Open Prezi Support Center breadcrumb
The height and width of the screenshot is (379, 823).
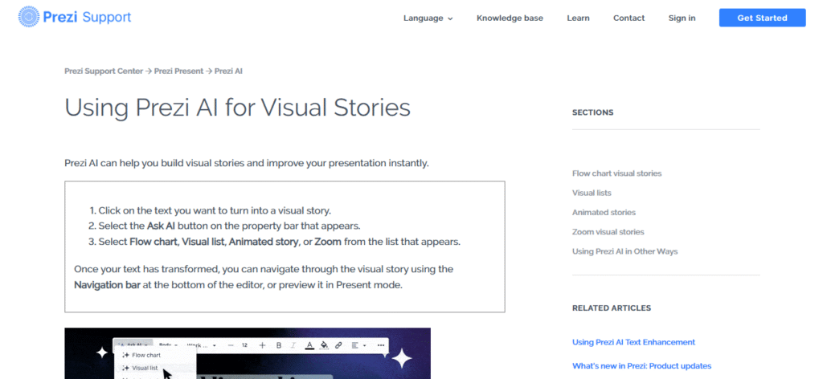[x=104, y=71]
